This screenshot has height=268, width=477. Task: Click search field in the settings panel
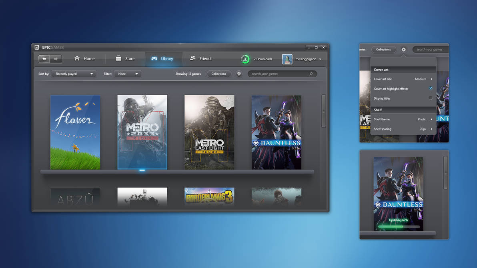point(430,50)
